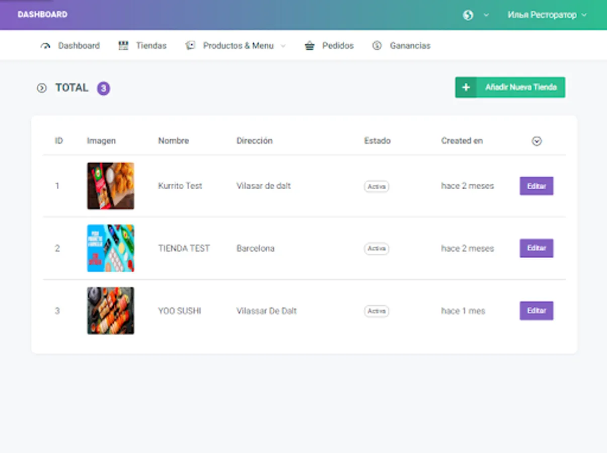Viewport: 607px width, 453px height.
Task: Click hace 2 meses in TIENDA TEST row
Action: click(468, 248)
